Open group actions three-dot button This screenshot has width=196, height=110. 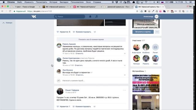[157, 32]
